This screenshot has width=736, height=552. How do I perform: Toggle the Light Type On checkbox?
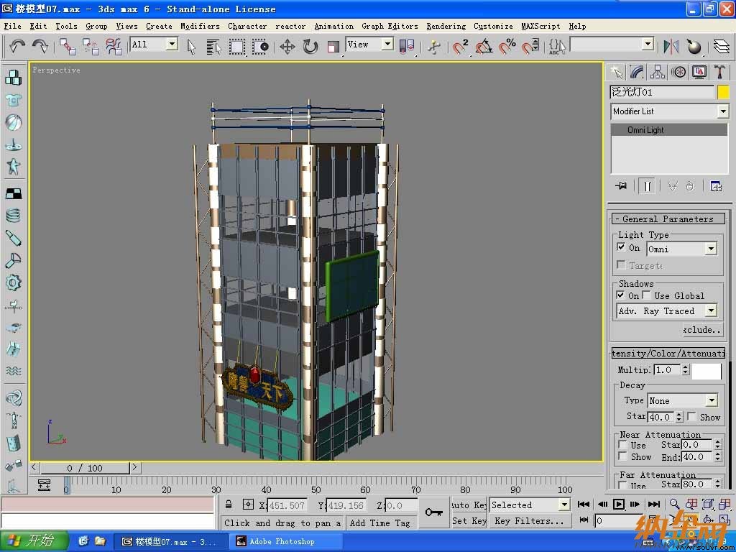tap(621, 247)
